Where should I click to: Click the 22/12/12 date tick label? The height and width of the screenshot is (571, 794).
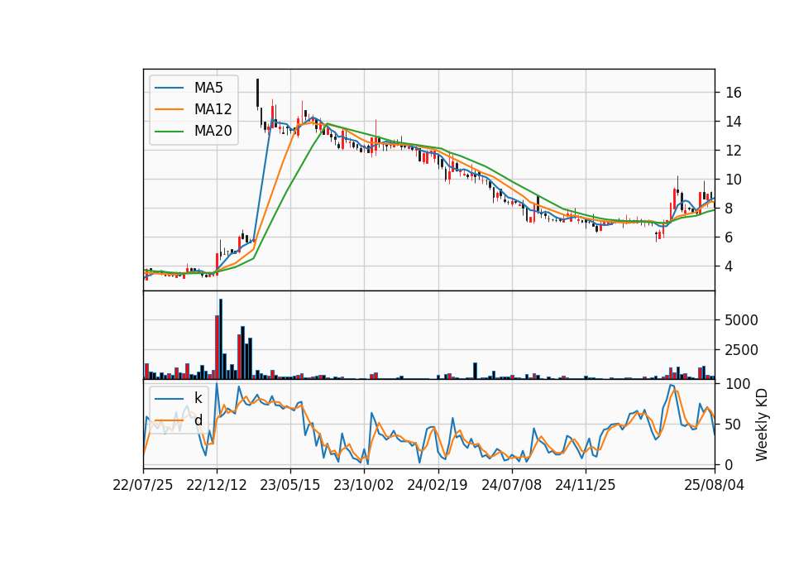(x=217, y=485)
